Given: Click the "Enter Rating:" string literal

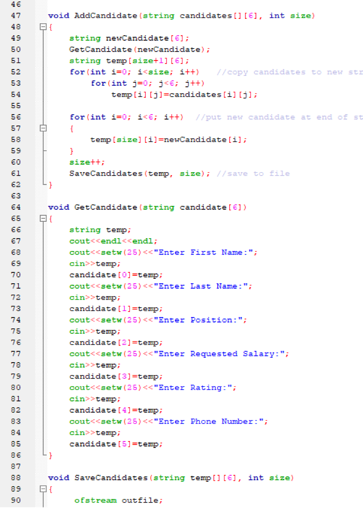Looking at the screenshot, I should (x=192, y=387).
